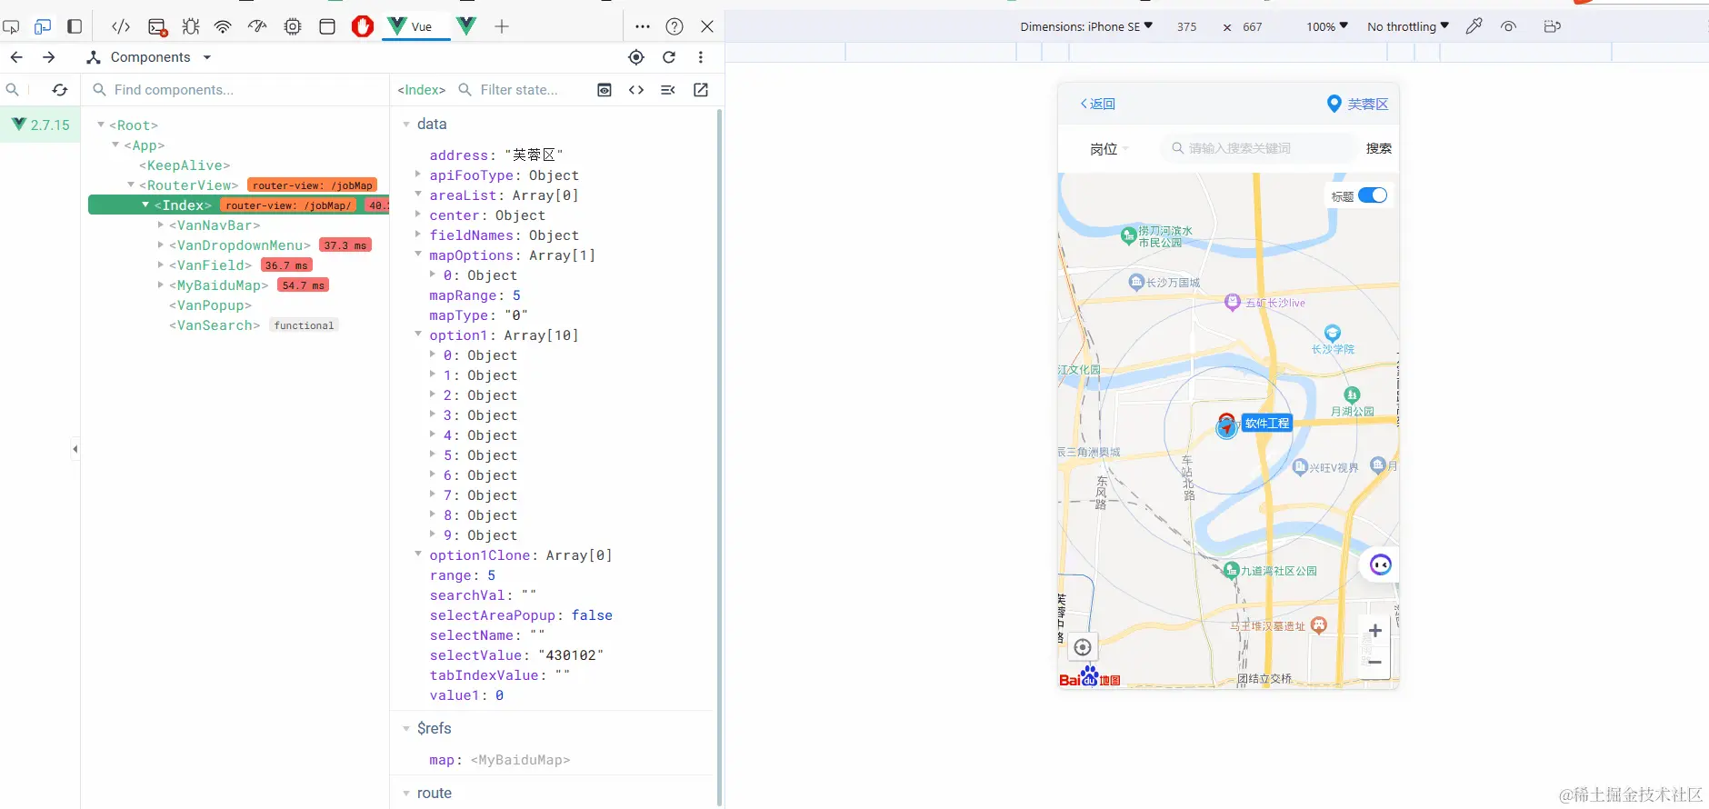Zoom out the map with minus
Image resolution: width=1709 pixels, height=809 pixels.
[x=1375, y=663]
